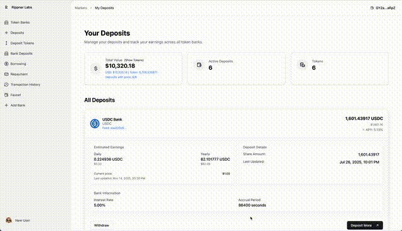The height and width of the screenshot is (231, 402).
Task: Open the Repayment section
Action: coord(19,74)
